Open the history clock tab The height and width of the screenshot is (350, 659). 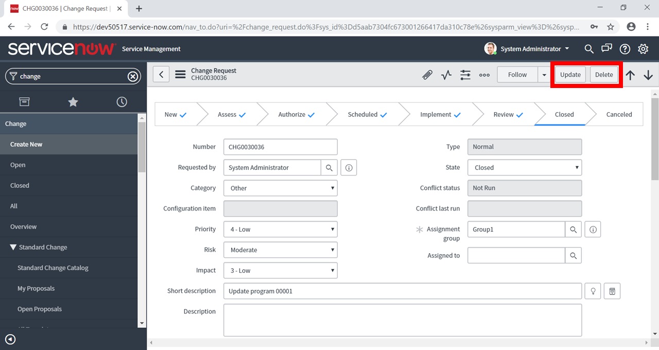click(122, 102)
